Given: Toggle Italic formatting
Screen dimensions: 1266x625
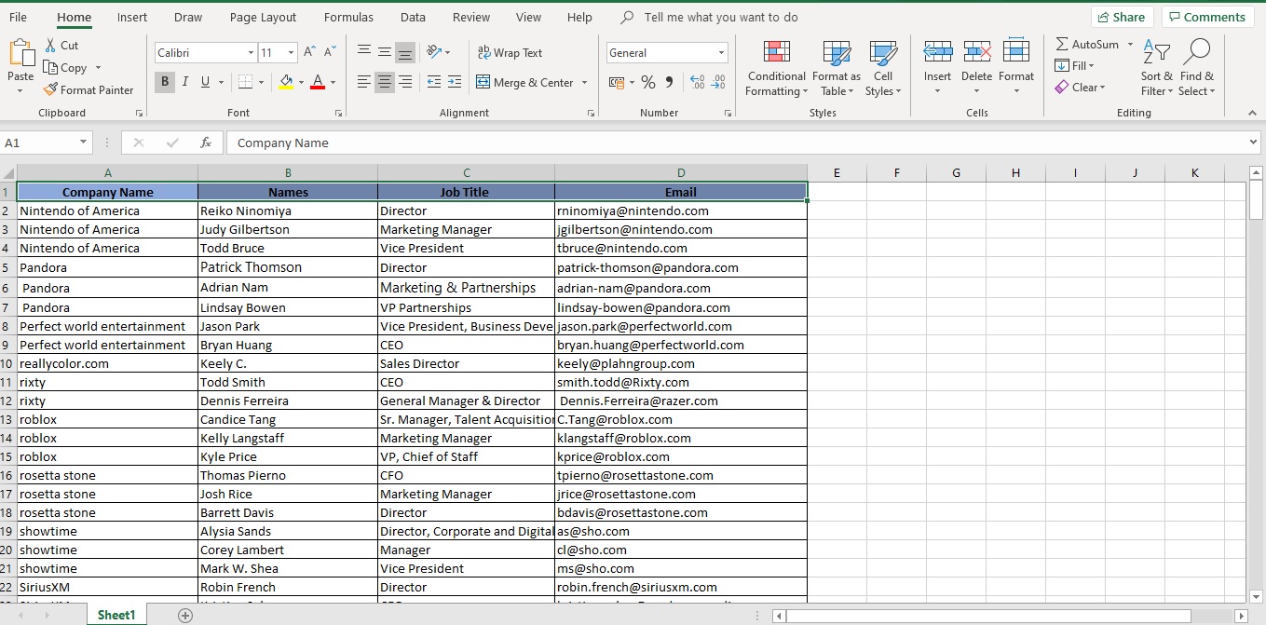Looking at the screenshot, I should pos(183,82).
